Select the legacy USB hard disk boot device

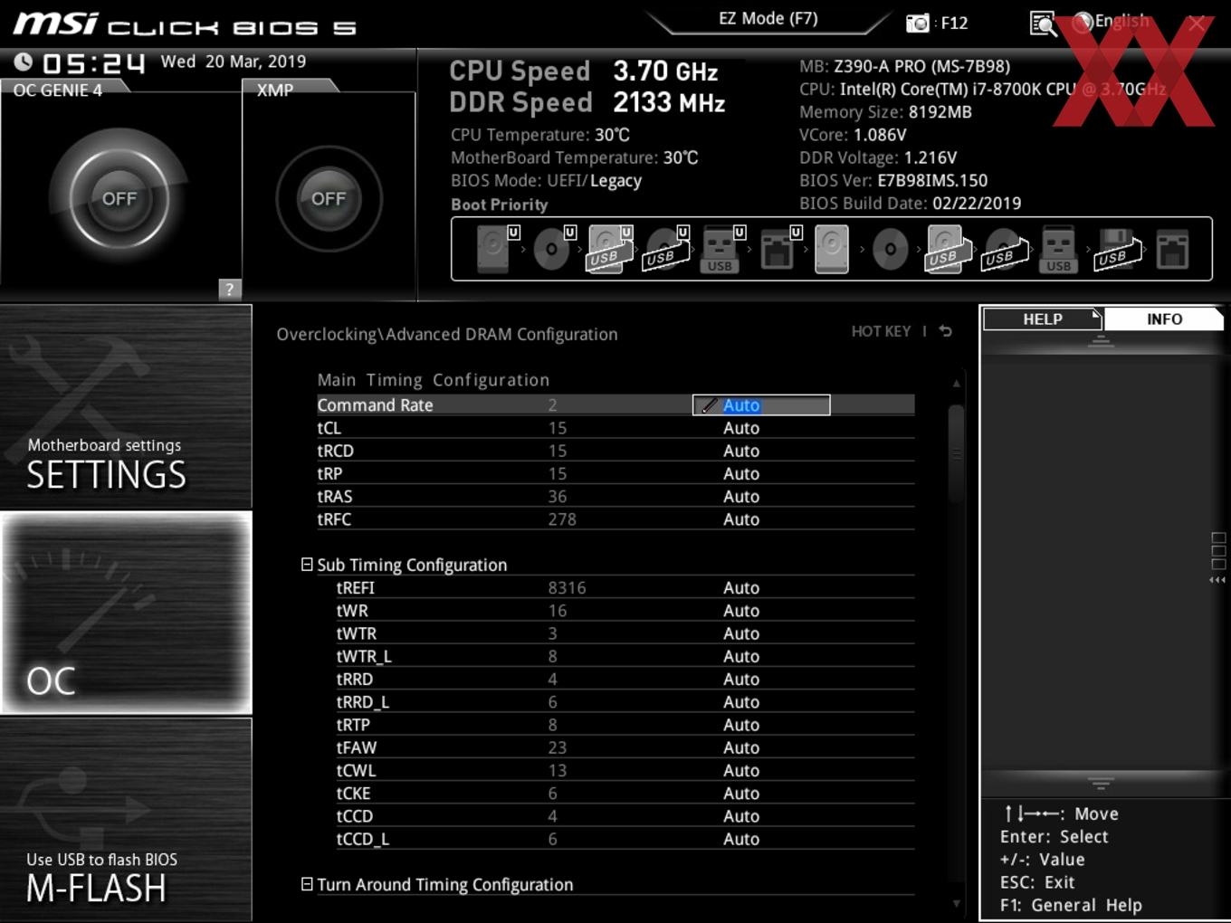pos(947,249)
